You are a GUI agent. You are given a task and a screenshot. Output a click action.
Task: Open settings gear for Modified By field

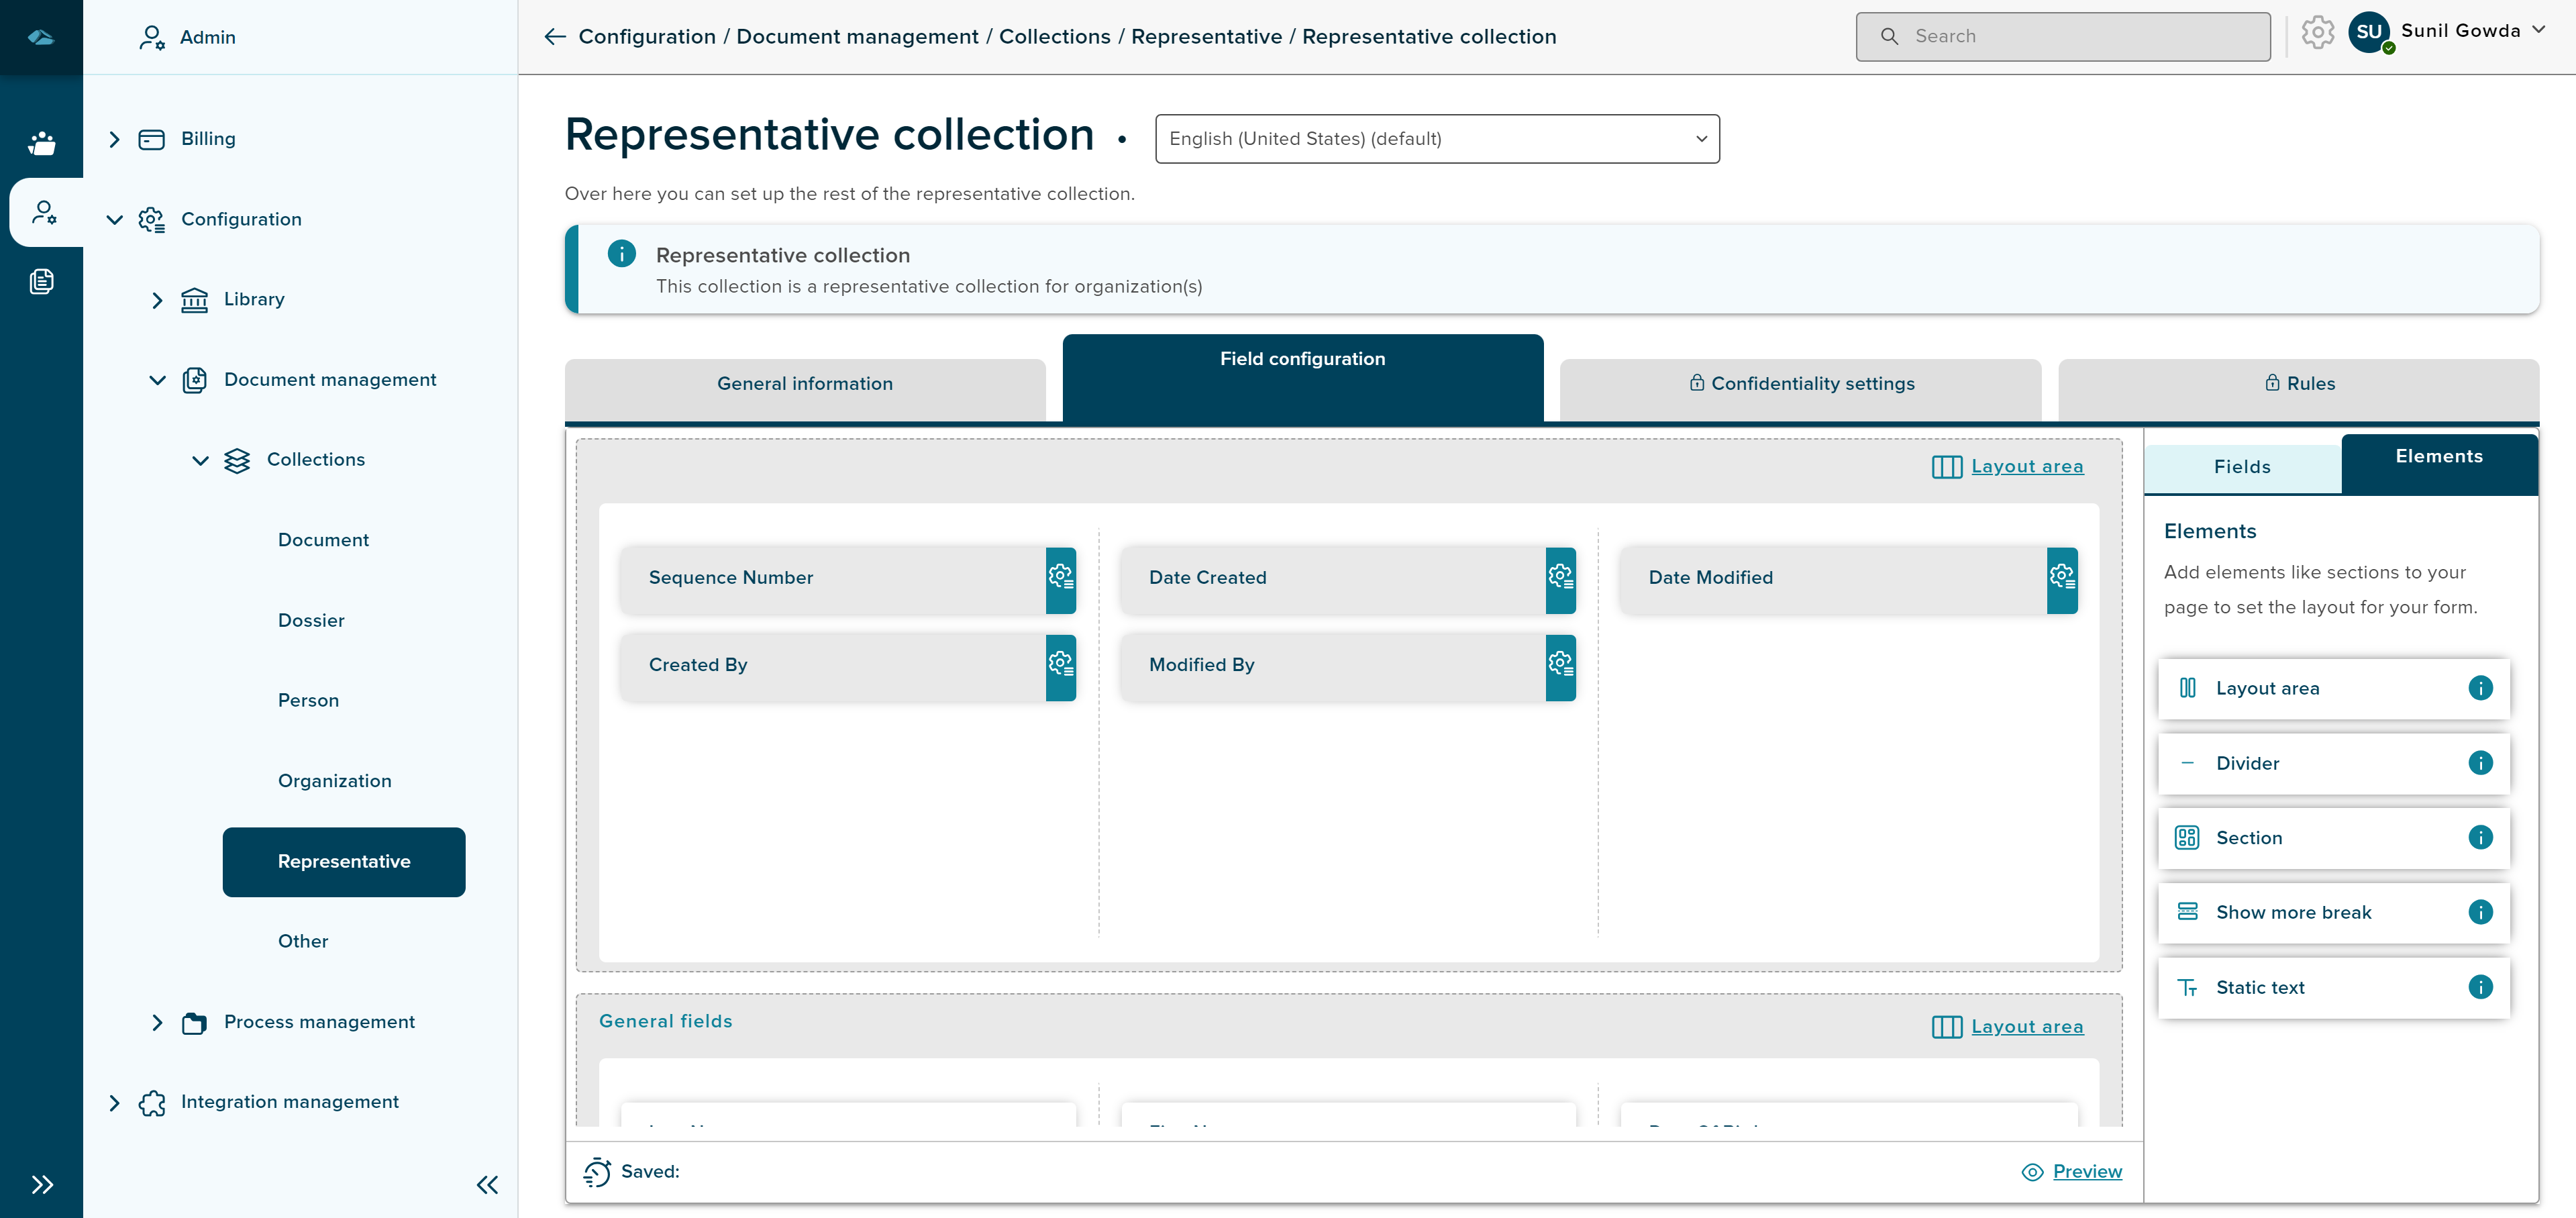tap(1560, 666)
